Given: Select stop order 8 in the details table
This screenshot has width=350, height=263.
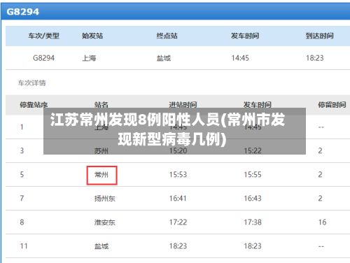Looking at the screenshot, I should click(22, 222).
